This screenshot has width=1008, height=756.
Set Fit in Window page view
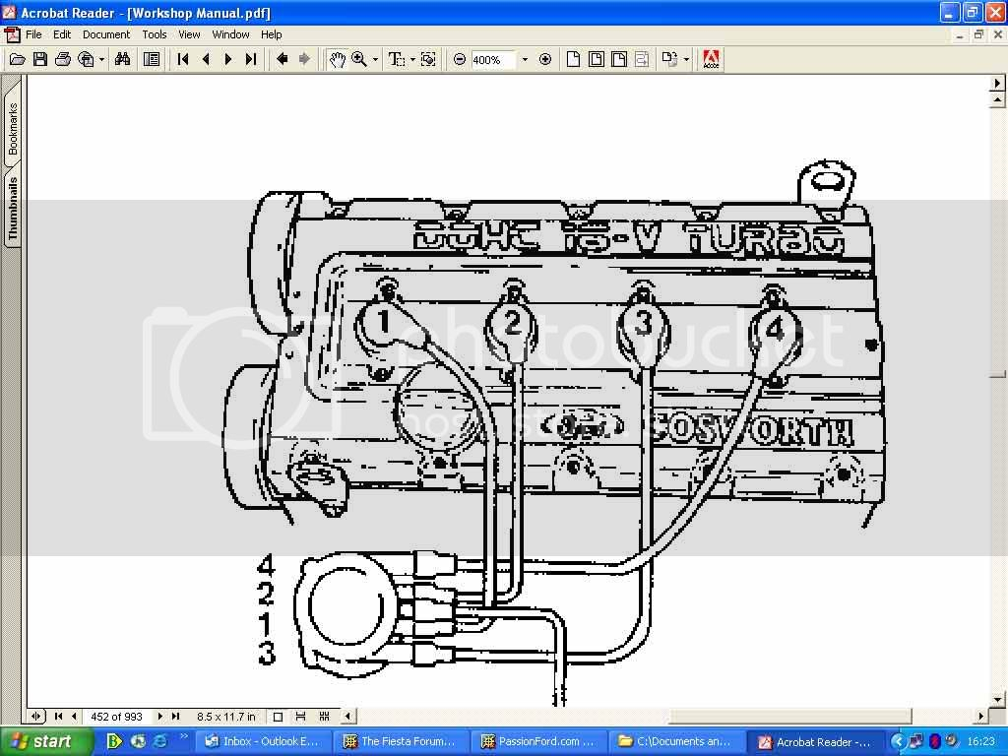click(x=596, y=59)
